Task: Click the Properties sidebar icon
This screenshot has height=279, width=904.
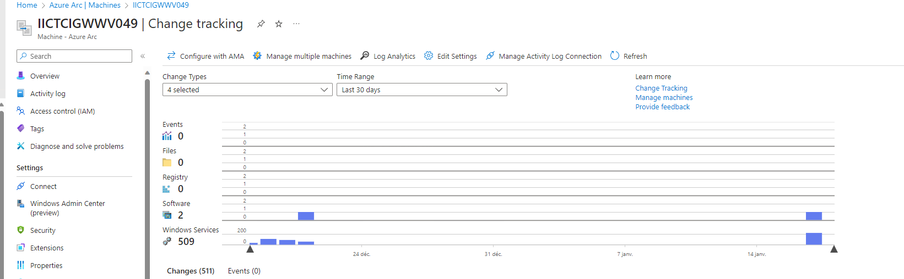Action: tap(21, 265)
